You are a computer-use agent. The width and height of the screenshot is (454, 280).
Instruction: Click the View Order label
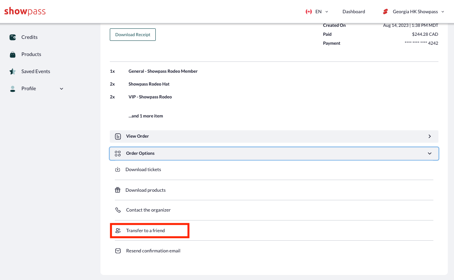137,136
